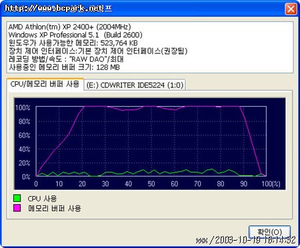Image resolution: width=300 pixels, height=248 pixels.
Task: Click the 30 x-axis label
Action: tap(105, 184)
